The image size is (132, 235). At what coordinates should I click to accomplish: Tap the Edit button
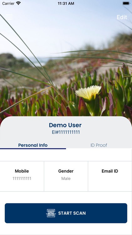(x=122, y=17)
